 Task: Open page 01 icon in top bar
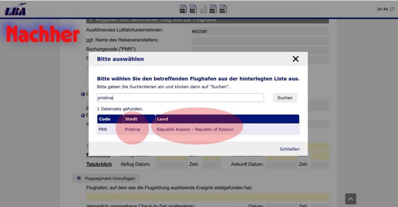coord(183,8)
